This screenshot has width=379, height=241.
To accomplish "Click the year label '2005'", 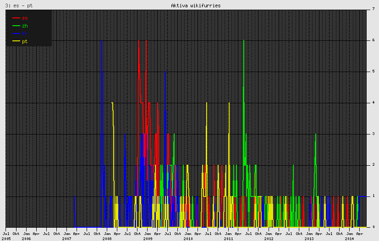I will (x=6, y=239).
